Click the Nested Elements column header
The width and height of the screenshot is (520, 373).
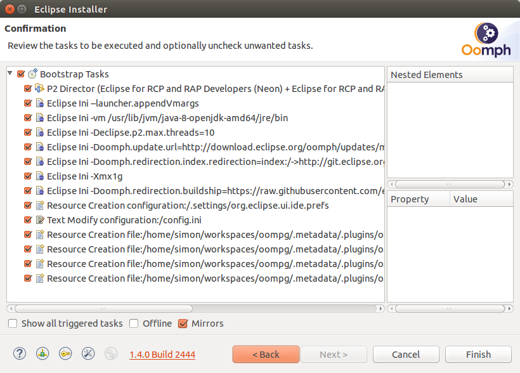[x=450, y=75]
